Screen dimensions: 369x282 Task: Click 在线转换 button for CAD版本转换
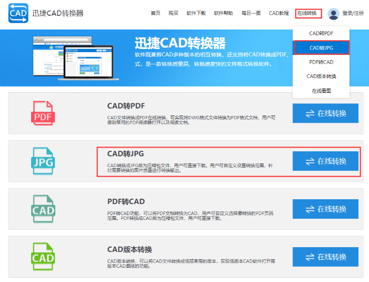click(x=325, y=257)
